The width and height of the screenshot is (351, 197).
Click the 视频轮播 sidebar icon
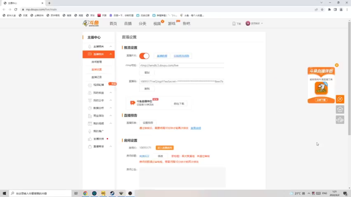90,85
